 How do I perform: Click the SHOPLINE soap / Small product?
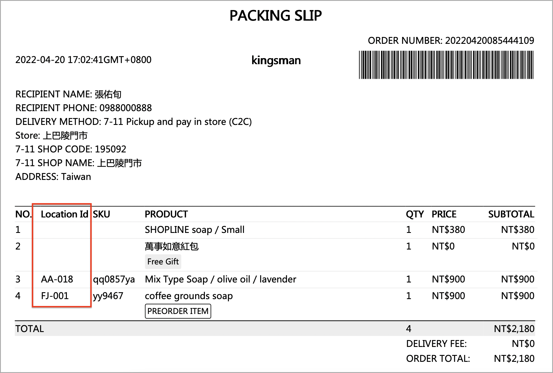pyautogui.click(x=195, y=230)
